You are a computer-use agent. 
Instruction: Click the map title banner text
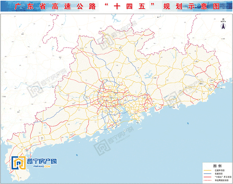[x=116, y=6]
